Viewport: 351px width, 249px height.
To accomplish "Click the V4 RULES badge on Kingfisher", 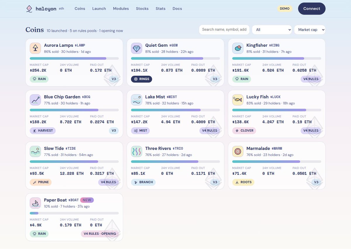I will 311,79.
